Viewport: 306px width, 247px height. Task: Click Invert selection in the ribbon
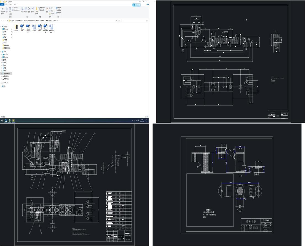pyautogui.click(x=58, y=13)
